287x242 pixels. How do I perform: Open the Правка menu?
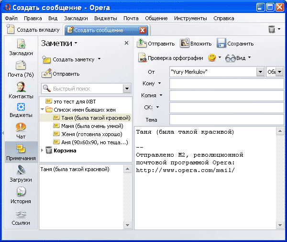[33, 18]
